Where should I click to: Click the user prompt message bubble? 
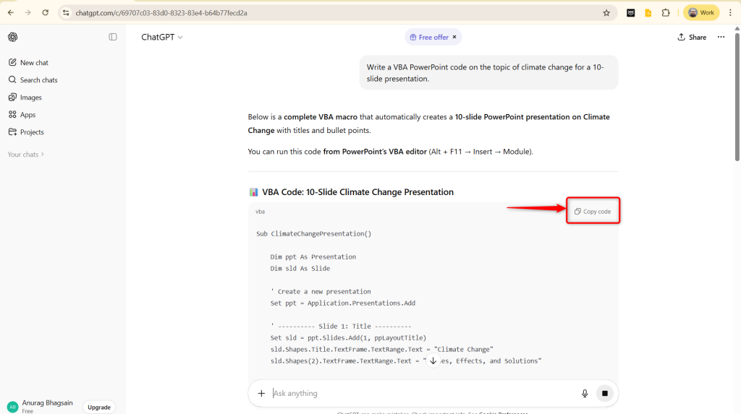coord(488,73)
